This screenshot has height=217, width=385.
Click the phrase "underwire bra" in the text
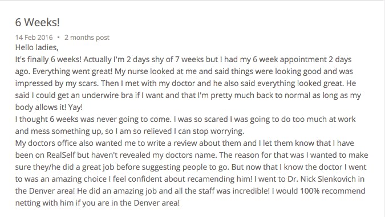[107, 95]
